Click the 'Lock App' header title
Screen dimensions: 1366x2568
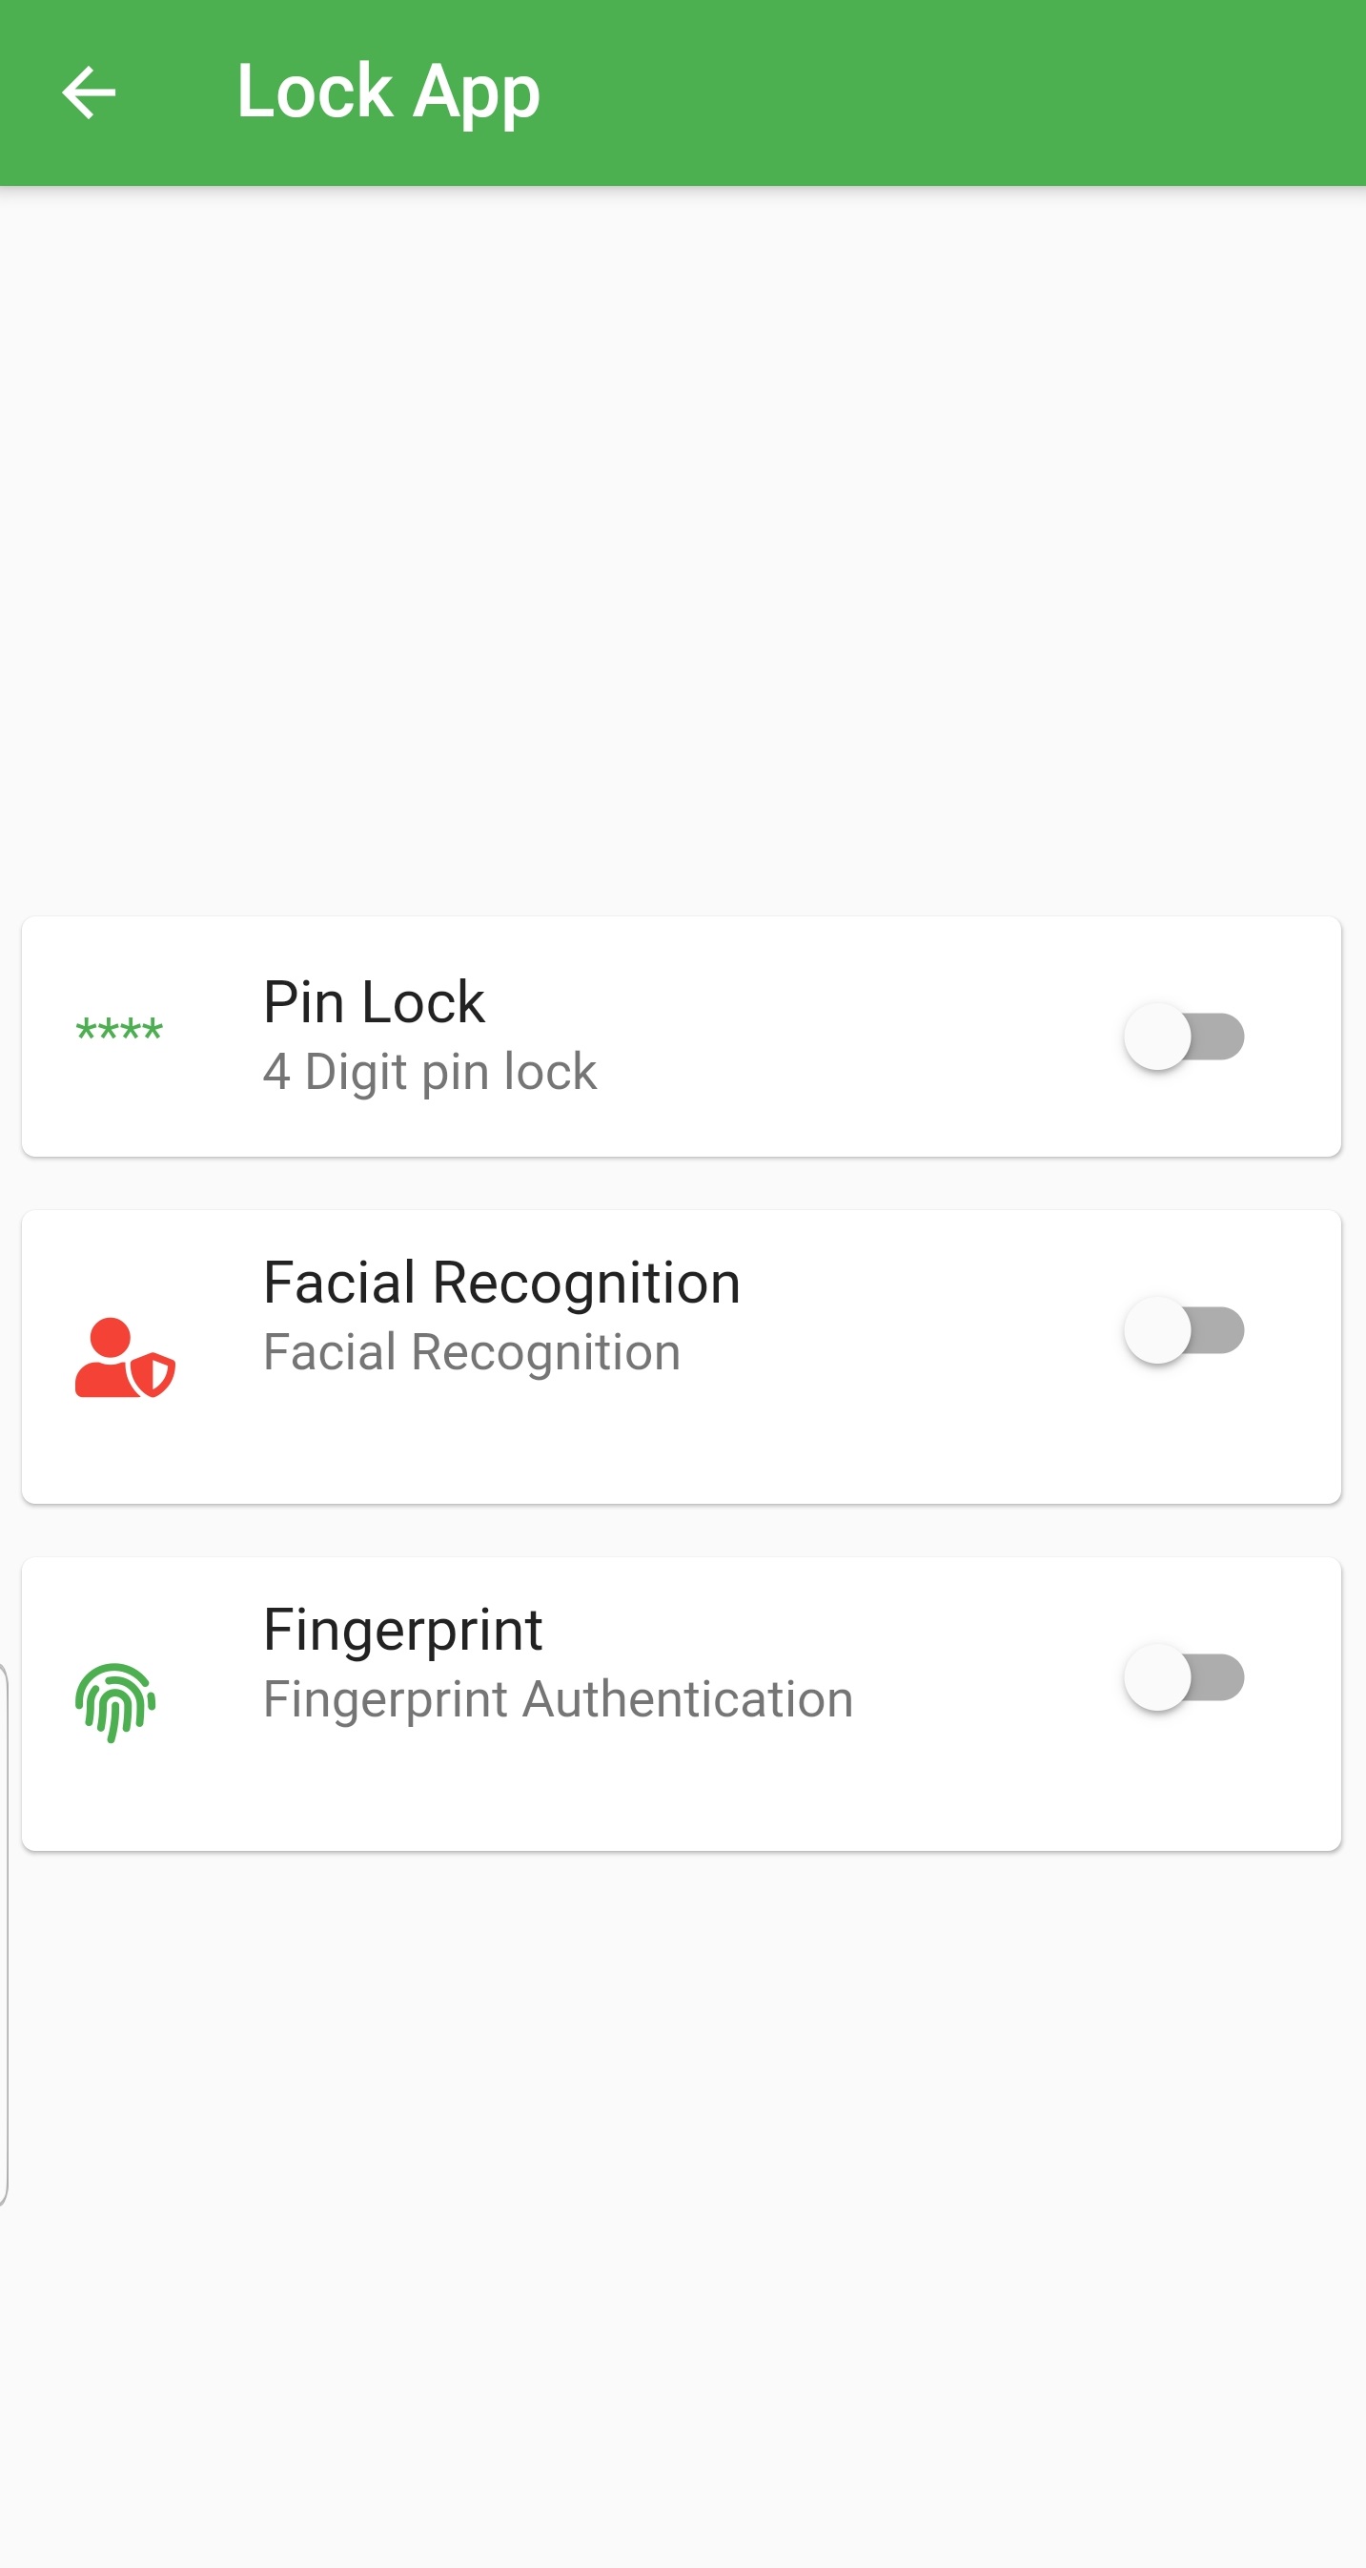[x=389, y=92]
